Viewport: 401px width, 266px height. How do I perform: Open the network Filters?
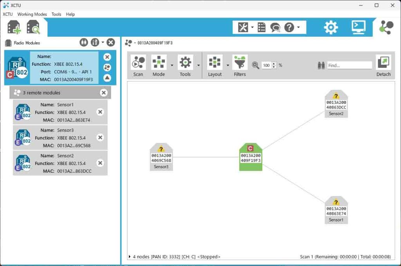click(x=240, y=65)
